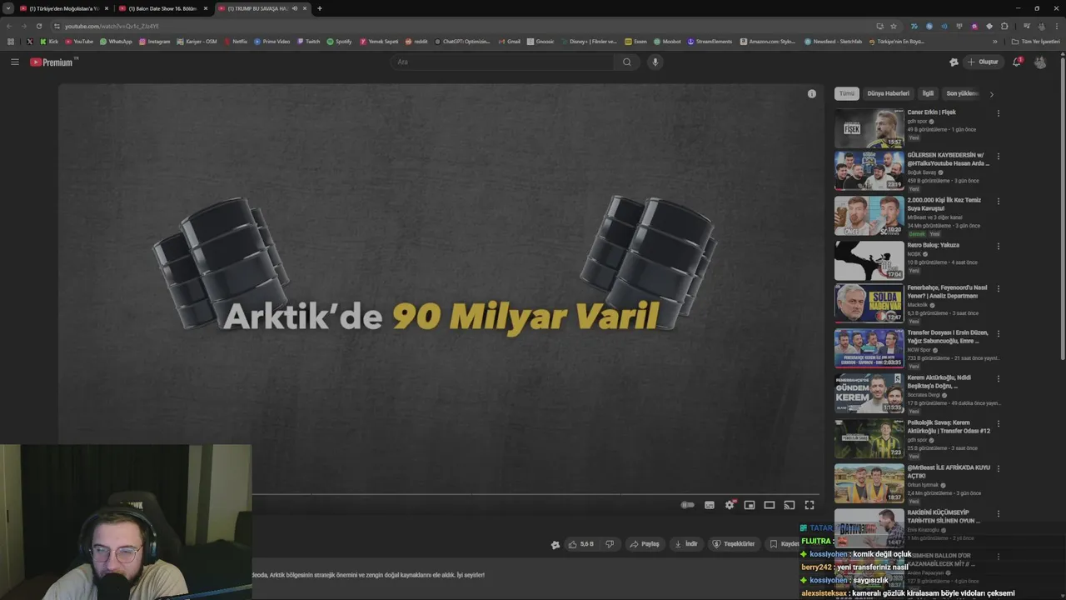Open browser tab search dropdown arrow
This screenshot has height=600, width=1066.
7,8
